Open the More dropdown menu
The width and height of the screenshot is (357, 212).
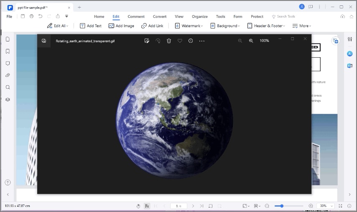[x=302, y=26]
